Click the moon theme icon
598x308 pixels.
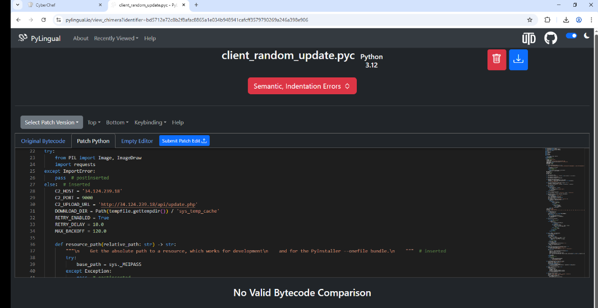(587, 36)
